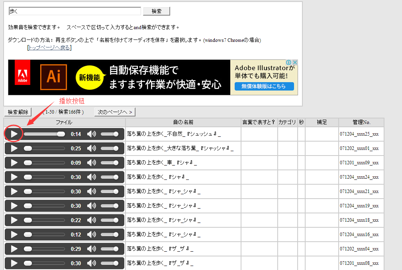Click the 秒 column header

(301, 122)
